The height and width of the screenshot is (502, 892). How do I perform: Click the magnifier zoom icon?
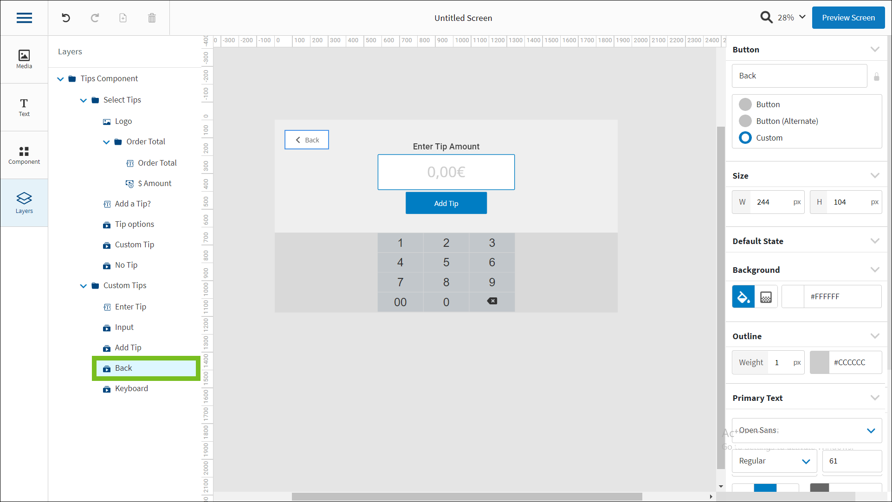point(766,18)
